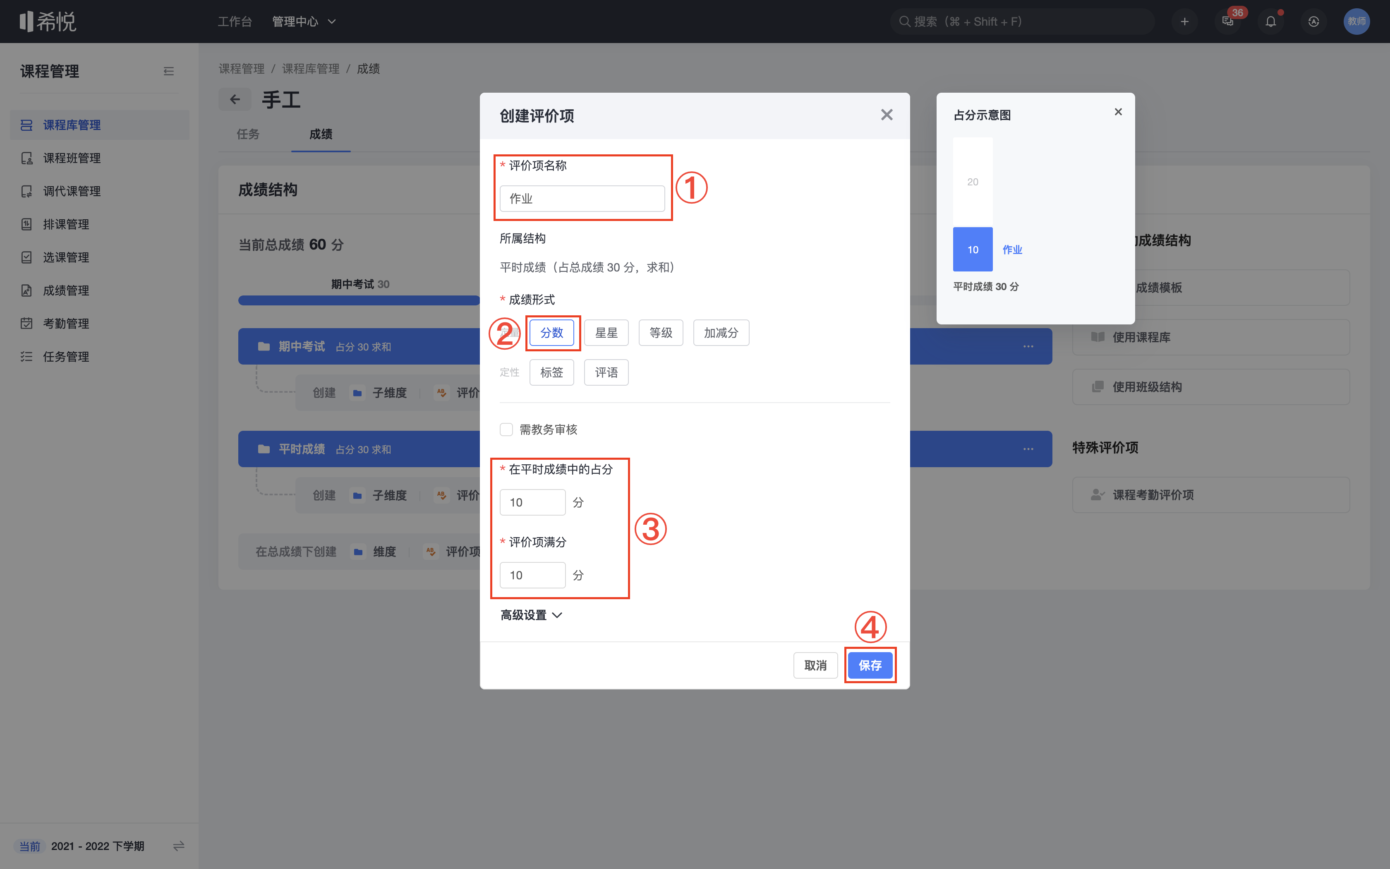Click the back arrow next to 手工
Viewport: 1390px width, 869px height.
pyautogui.click(x=235, y=99)
